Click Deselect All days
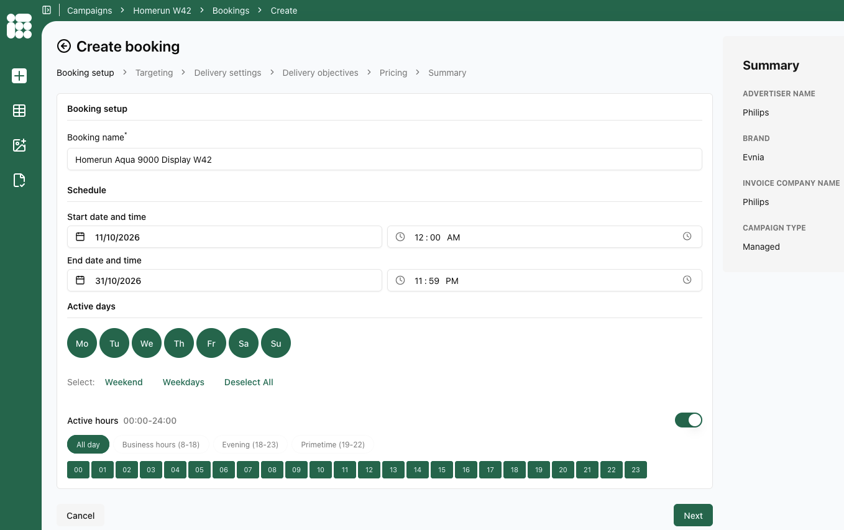This screenshot has height=530, width=844. pyautogui.click(x=249, y=382)
